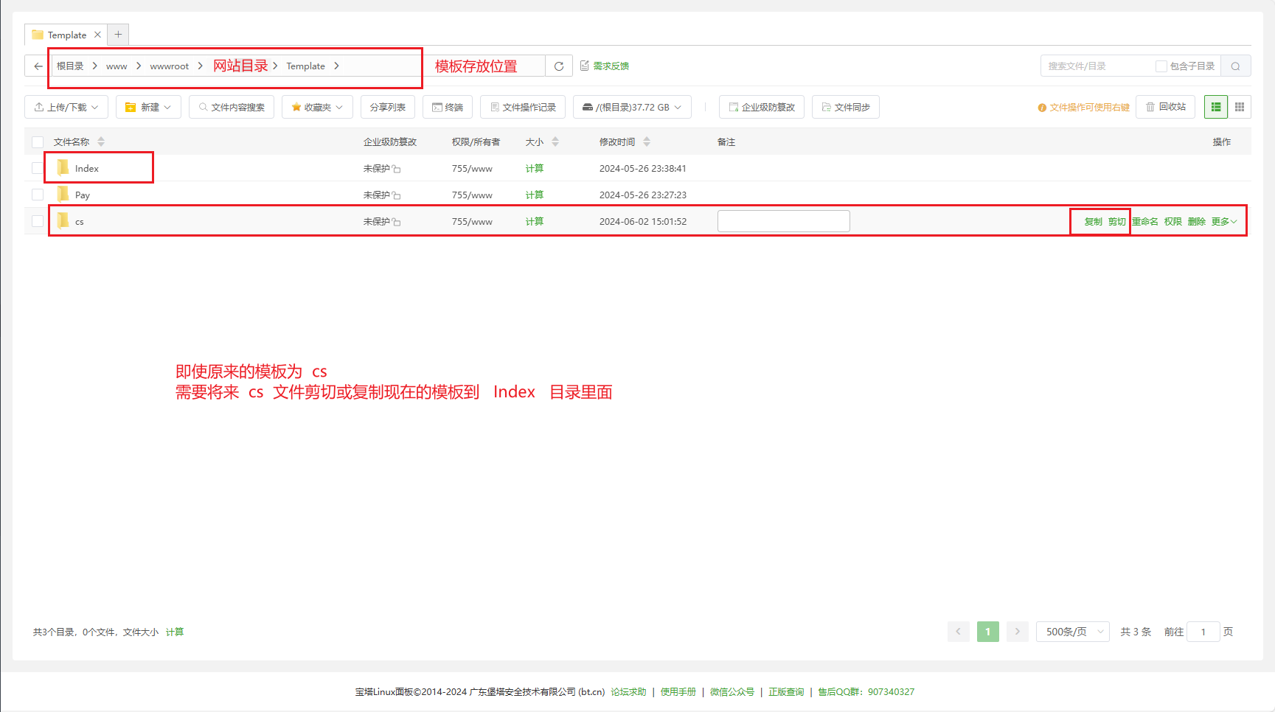This screenshot has height=712, width=1275.
Task: Refresh the directory listing icon
Action: coord(559,66)
